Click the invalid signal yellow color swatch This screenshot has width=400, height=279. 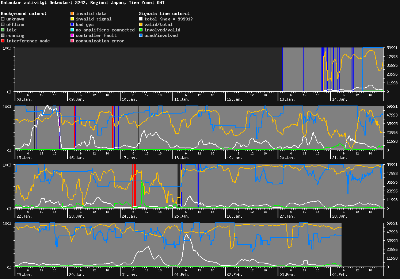click(73, 19)
